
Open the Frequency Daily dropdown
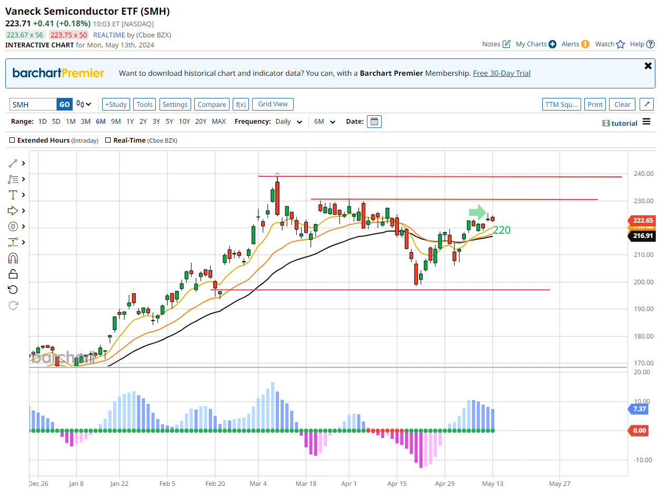pos(289,122)
